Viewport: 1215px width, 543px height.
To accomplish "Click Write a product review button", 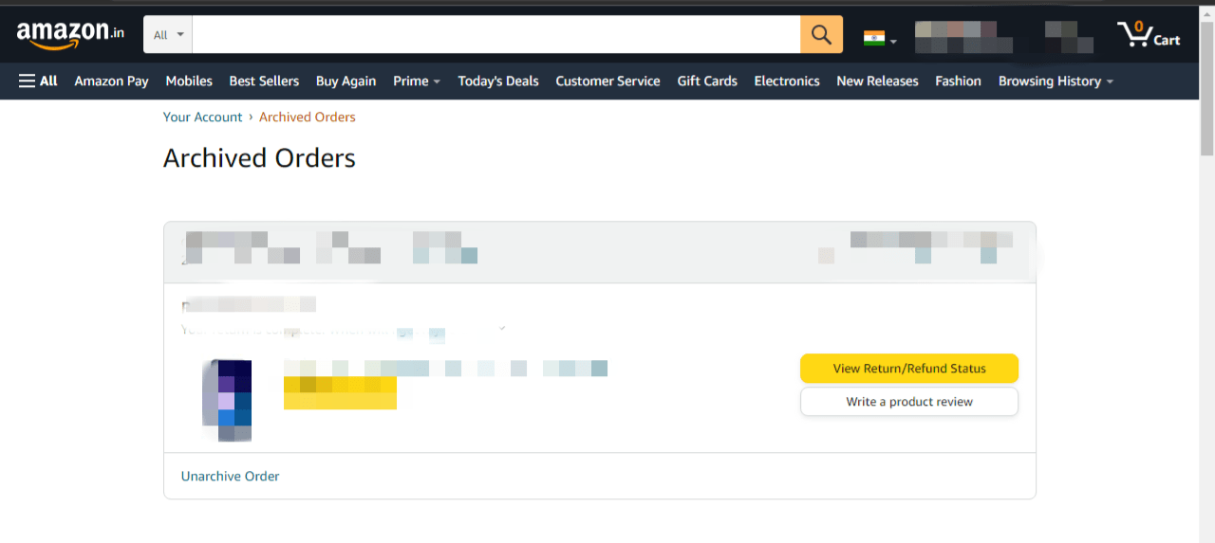I will pos(908,402).
